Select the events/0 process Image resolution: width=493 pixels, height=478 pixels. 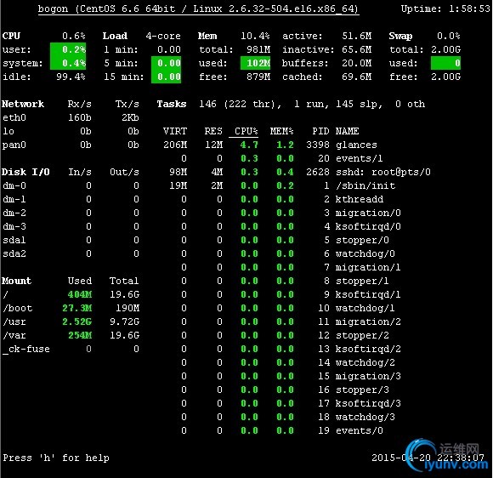pos(360,430)
